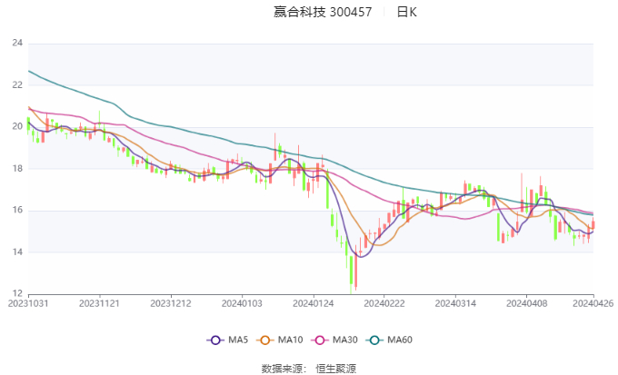Viewport: 618px width, 375px height.
Task: Click the 20240103 date axis label
Action: coord(242,304)
